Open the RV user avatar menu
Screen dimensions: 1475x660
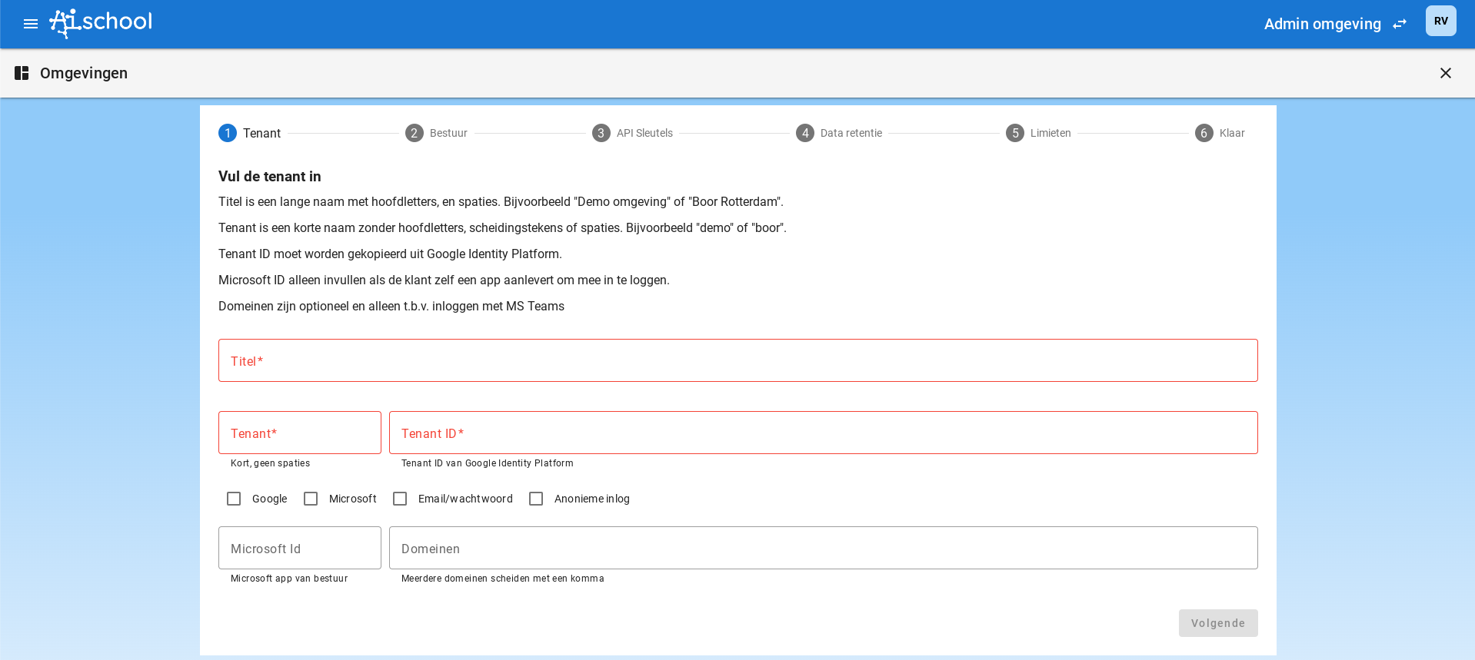(1440, 22)
